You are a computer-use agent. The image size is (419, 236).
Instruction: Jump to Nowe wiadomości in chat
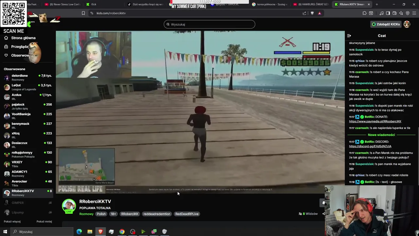point(381,135)
